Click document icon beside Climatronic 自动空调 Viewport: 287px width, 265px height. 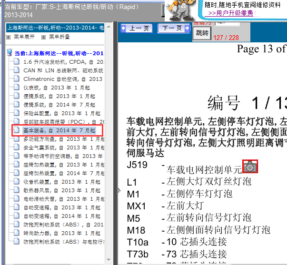point(17,79)
